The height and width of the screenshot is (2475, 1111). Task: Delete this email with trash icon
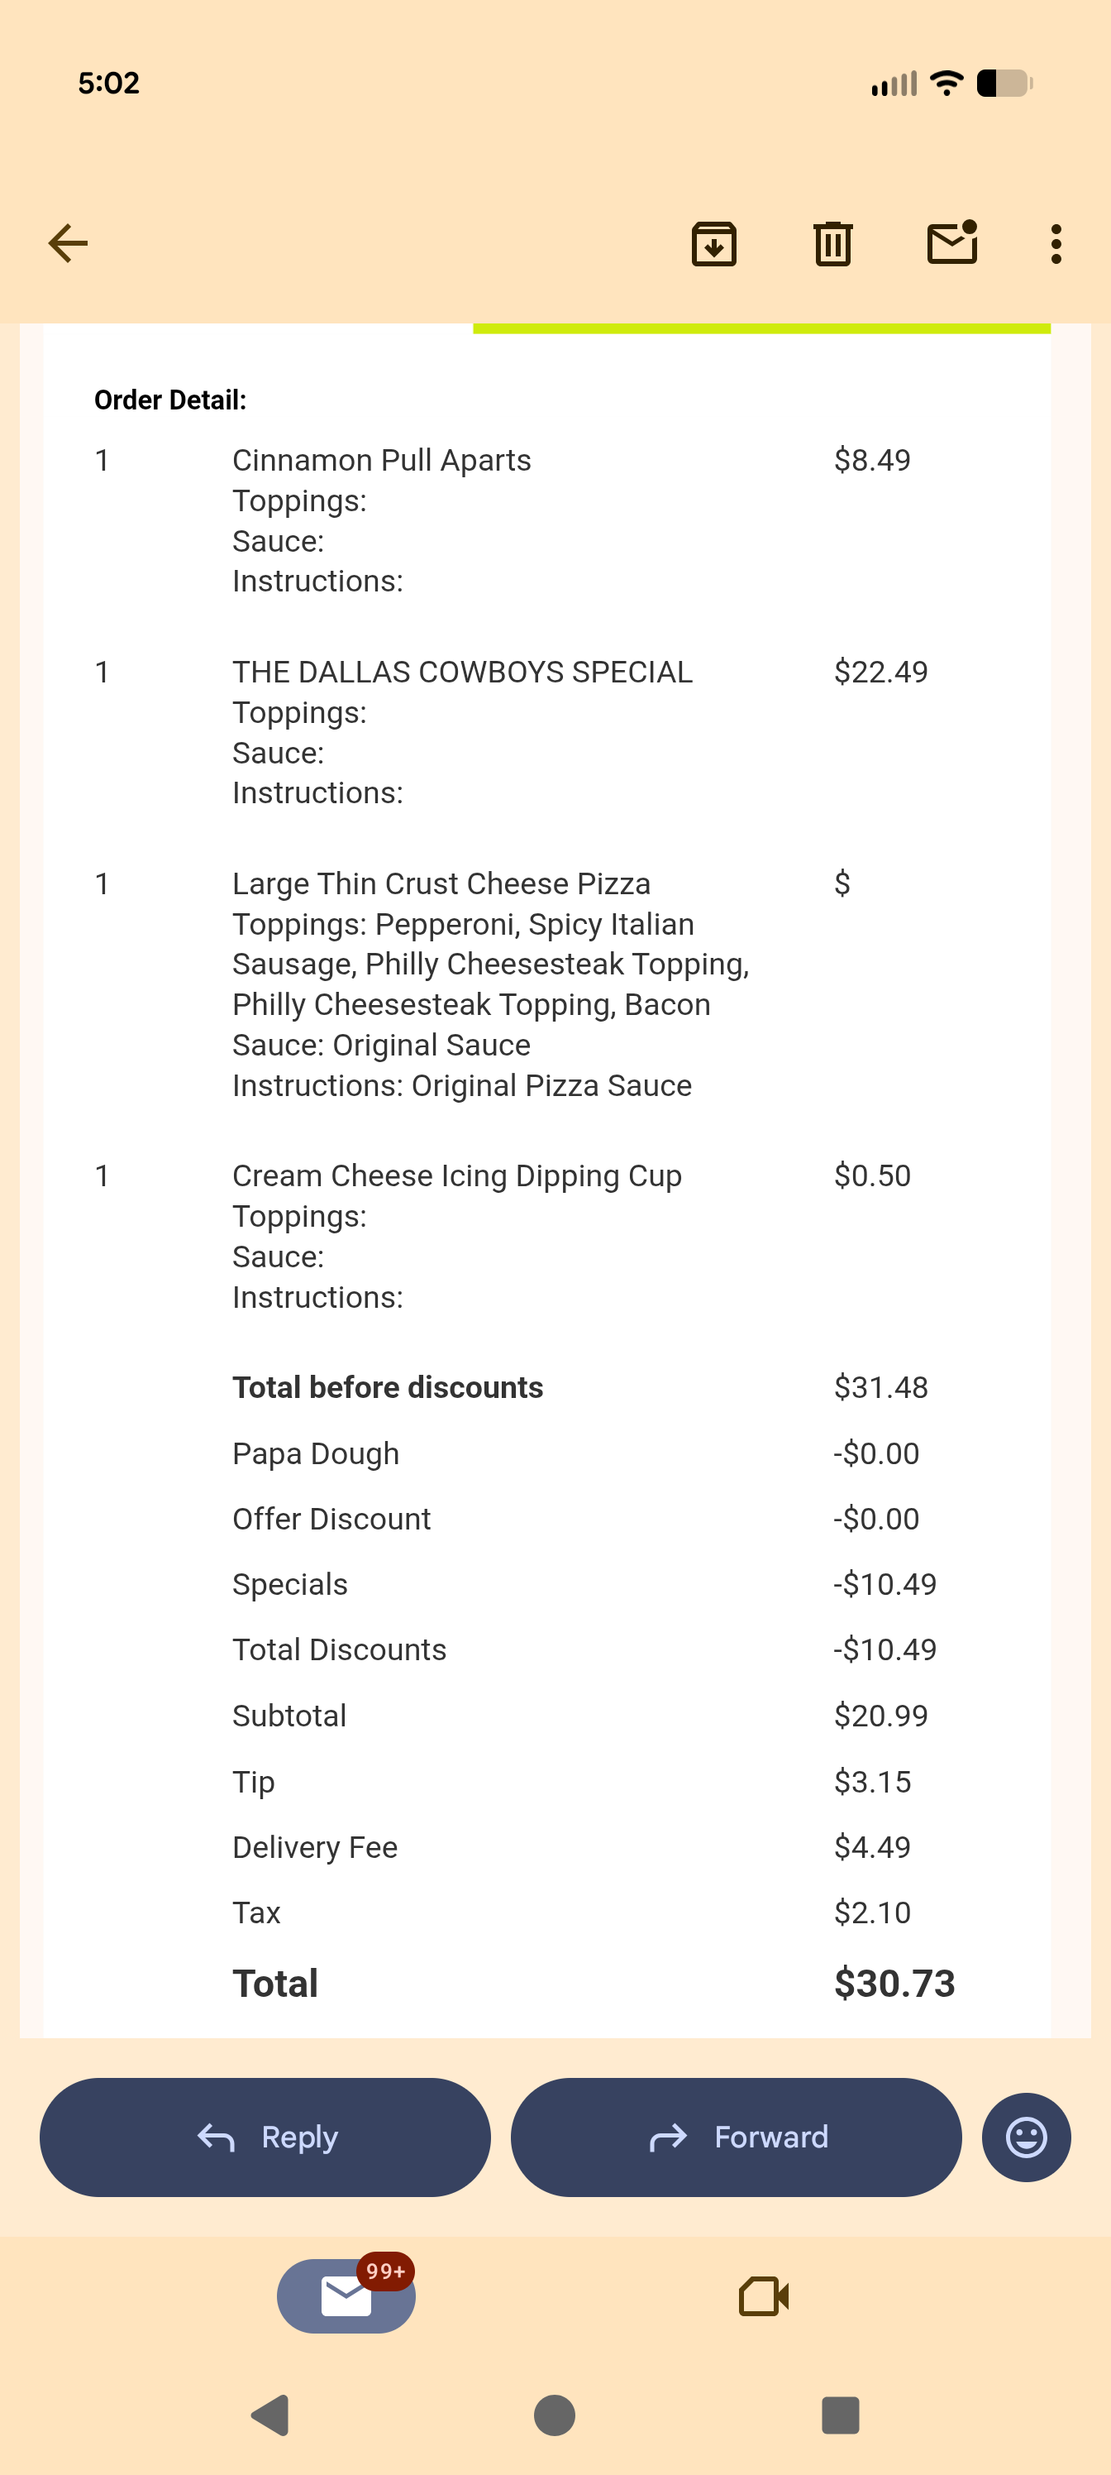[832, 244]
